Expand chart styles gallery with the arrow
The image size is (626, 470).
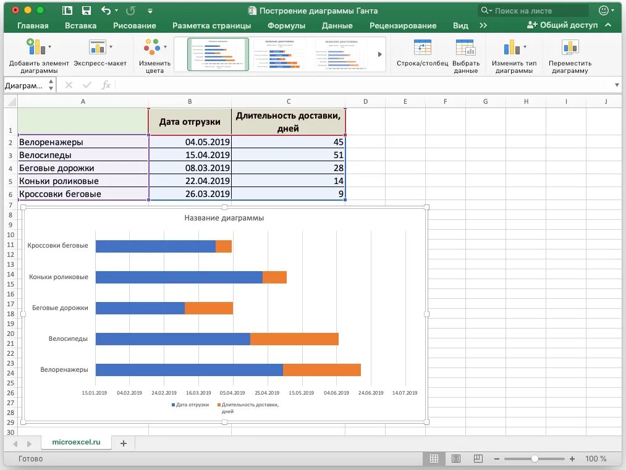click(379, 54)
